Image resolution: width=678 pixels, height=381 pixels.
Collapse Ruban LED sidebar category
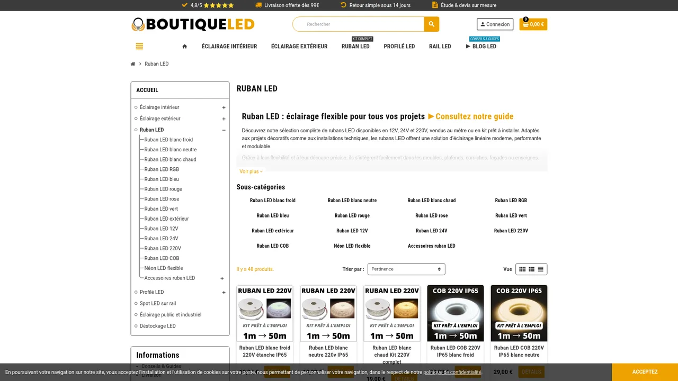point(224,130)
